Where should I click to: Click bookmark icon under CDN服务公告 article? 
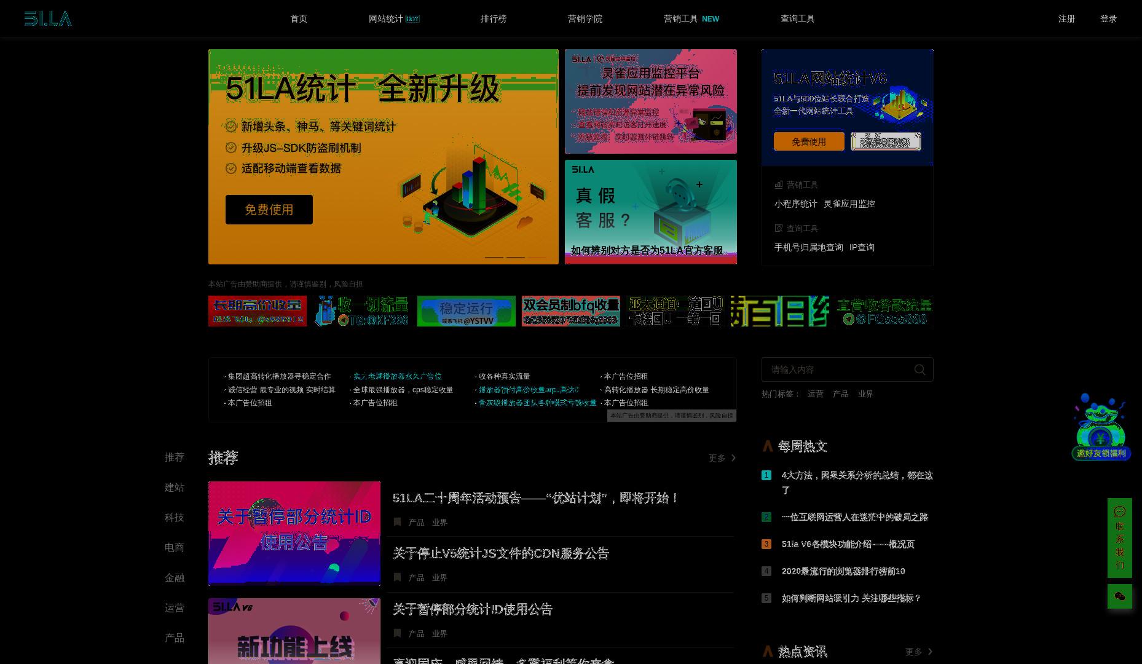(397, 577)
